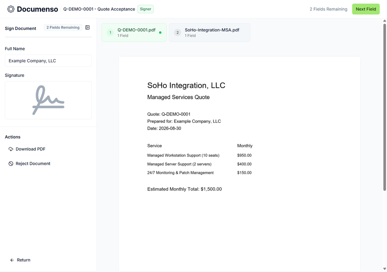The width and height of the screenshot is (387, 272).
Task: Click the Signature label
Action: [15, 75]
